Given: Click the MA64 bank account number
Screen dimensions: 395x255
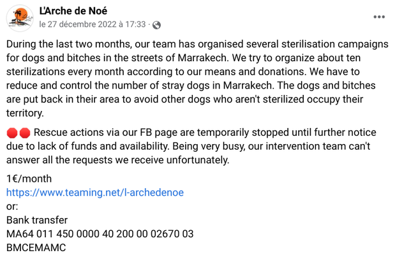Looking at the screenshot, I should click(100, 234).
